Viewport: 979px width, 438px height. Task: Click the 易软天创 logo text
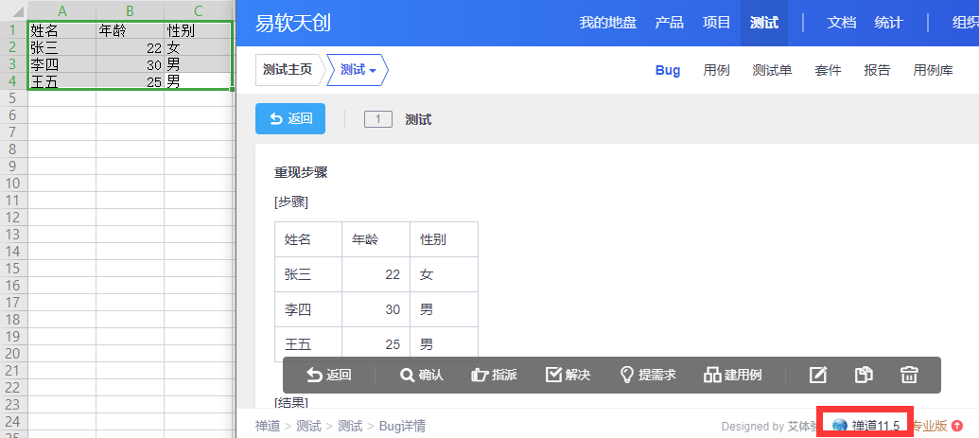tap(293, 23)
